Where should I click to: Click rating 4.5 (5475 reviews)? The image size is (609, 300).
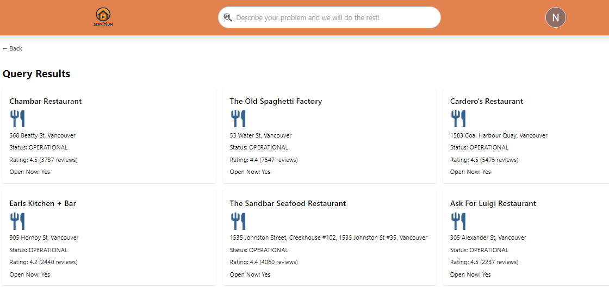tap(484, 160)
